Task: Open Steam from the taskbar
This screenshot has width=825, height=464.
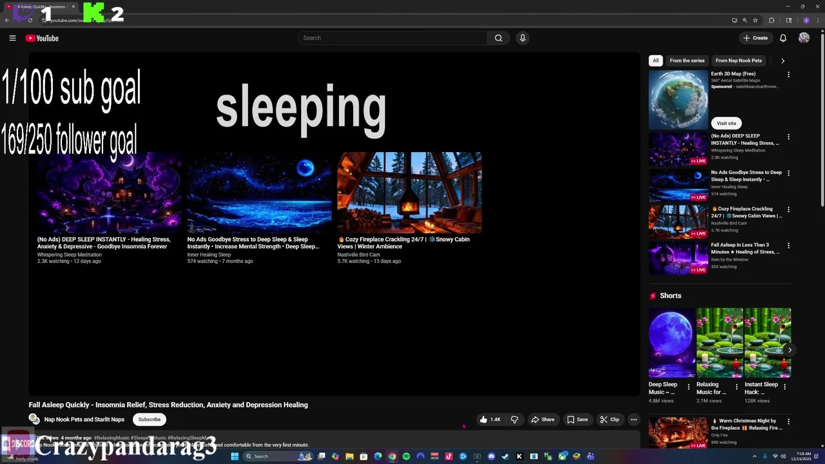Action: coord(505,456)
